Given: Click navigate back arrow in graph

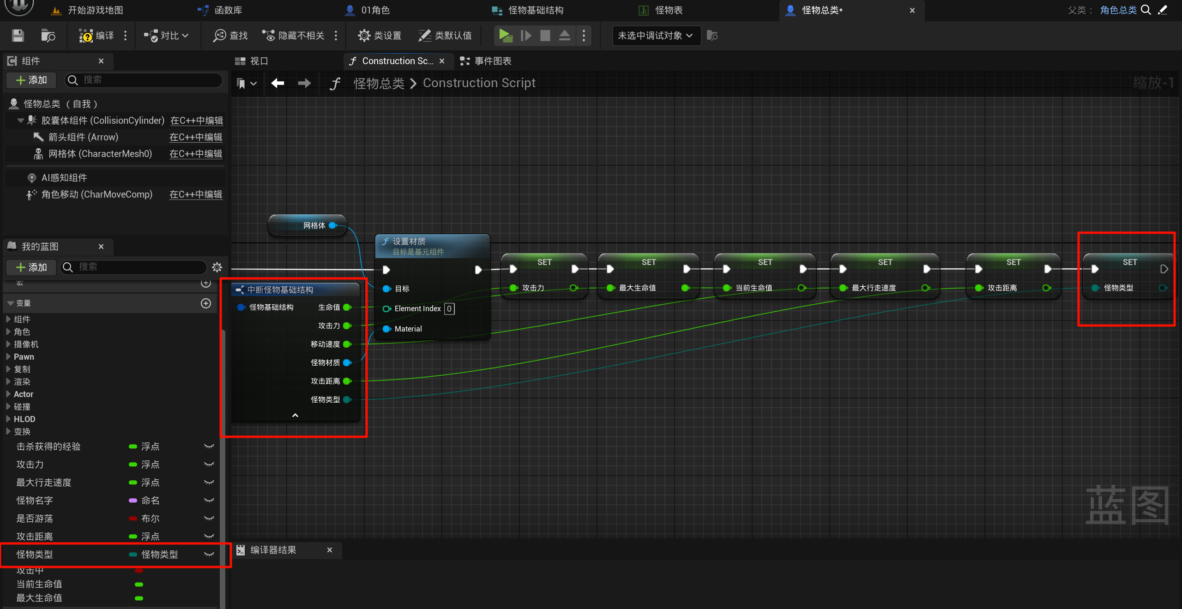Looking at the screenshot, I should click(277, 83).
